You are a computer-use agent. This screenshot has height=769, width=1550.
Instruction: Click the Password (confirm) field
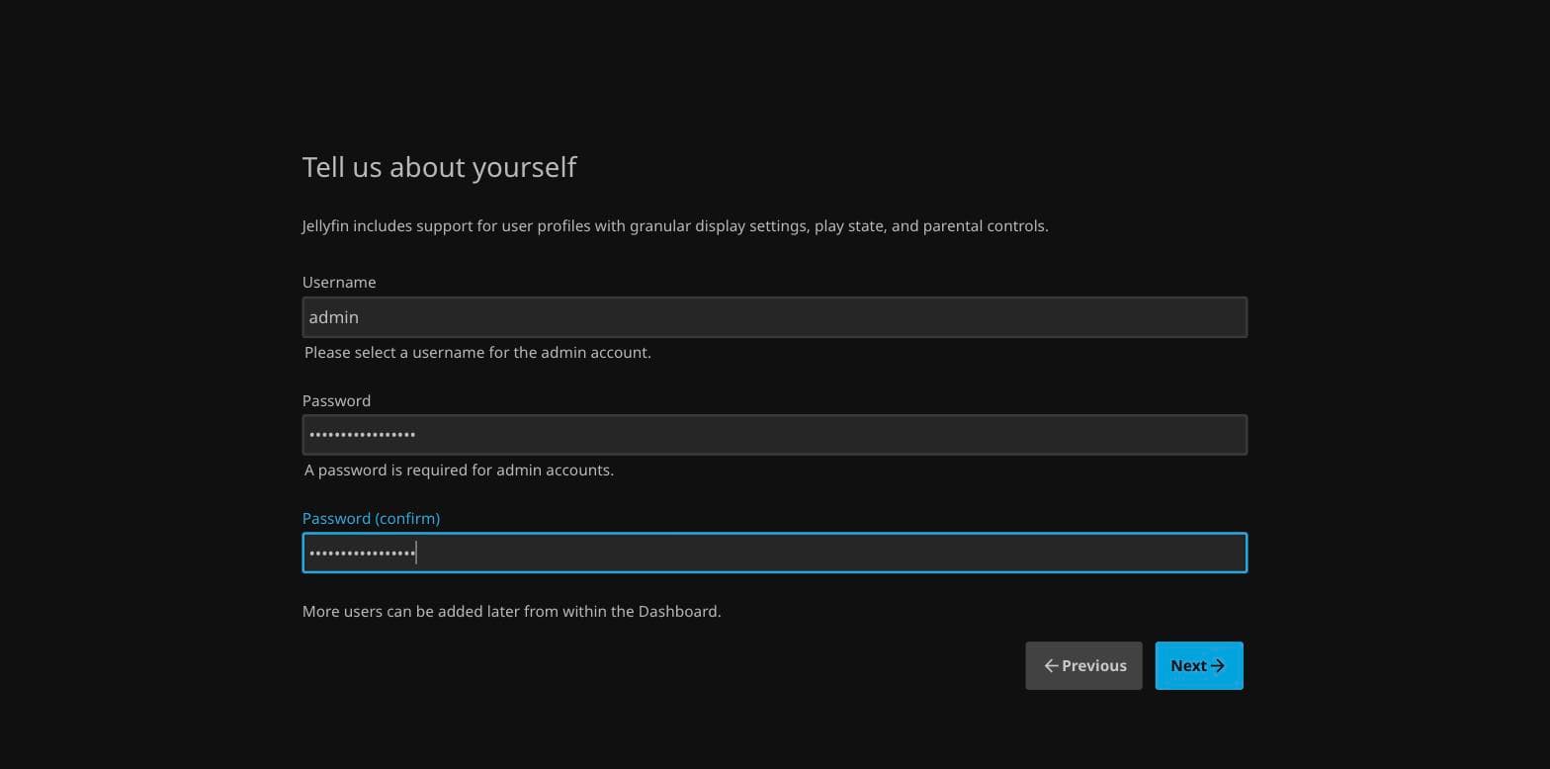pyautogui.click(x=774, y=553)
